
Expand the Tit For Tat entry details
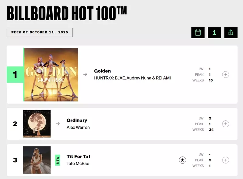225,160
